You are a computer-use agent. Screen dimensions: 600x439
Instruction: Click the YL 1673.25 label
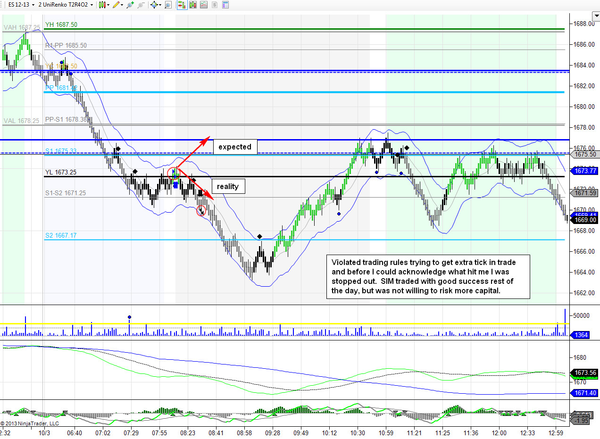61,172
